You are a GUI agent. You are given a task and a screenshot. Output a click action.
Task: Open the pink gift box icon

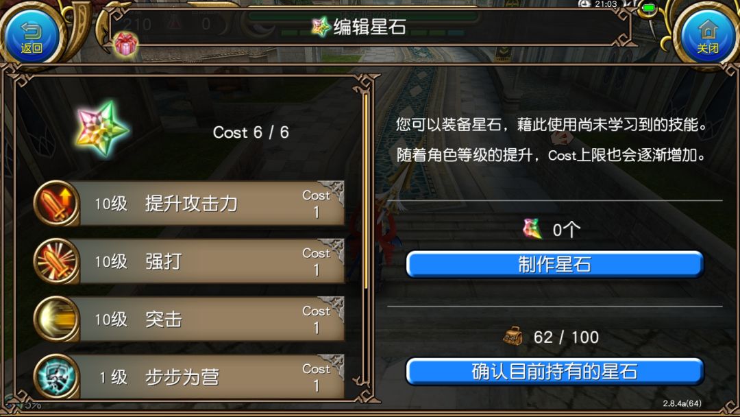tap(125, 44)
